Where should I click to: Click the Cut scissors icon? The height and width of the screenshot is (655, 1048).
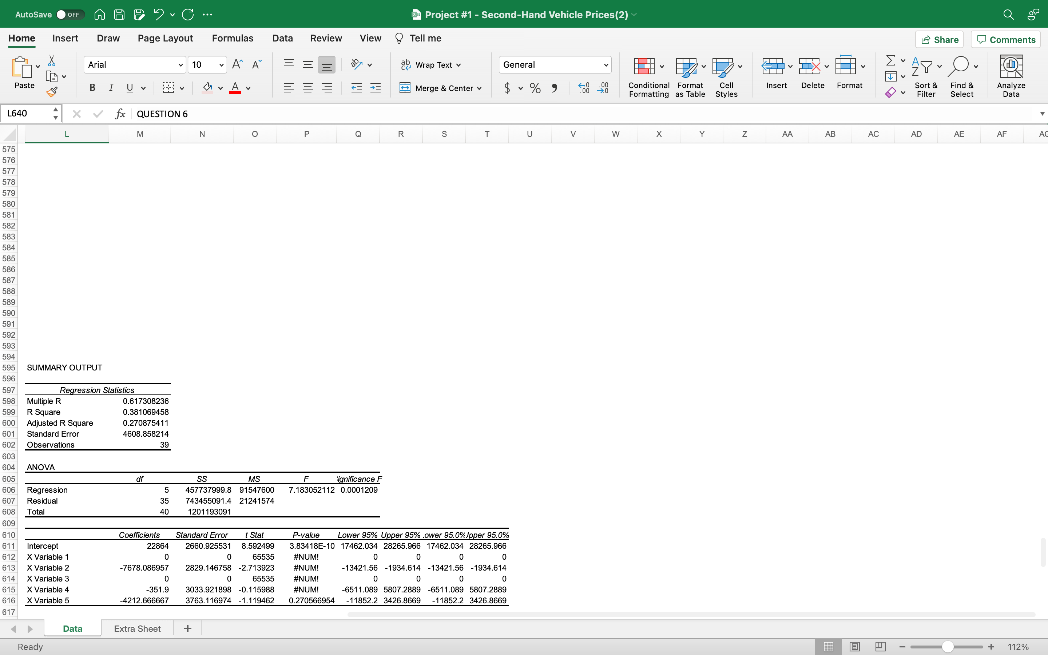click(52, 61)
